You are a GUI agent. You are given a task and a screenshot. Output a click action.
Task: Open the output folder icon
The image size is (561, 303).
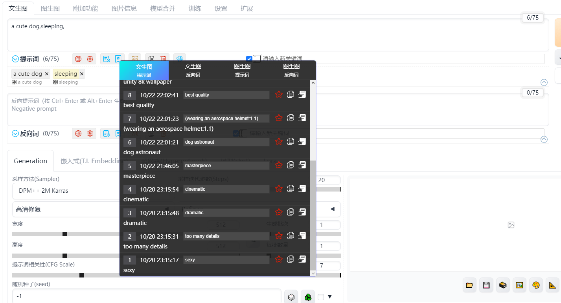click(x=469, y=285)
